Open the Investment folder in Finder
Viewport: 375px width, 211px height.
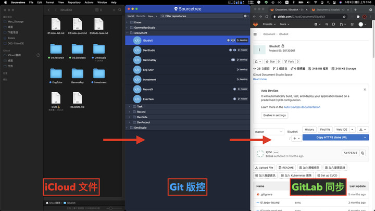pos(99,76)
